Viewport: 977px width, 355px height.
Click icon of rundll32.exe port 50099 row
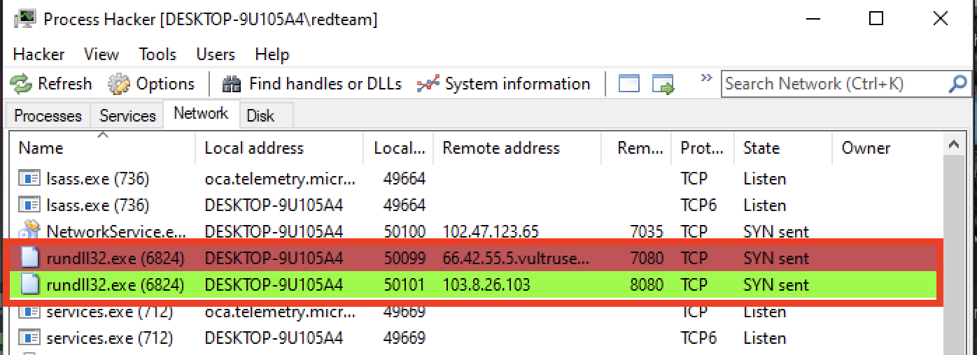29,259
